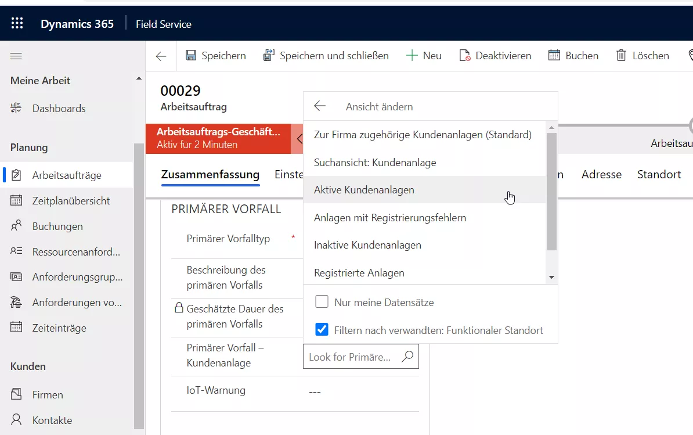Image resolution: width=693 pixels, height=435 pixels.
Task: Create new record with Neu plus icon
Action: click(412, 56)
